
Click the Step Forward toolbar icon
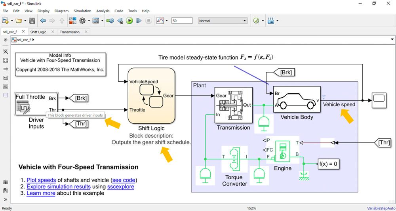tap(139, 21)
